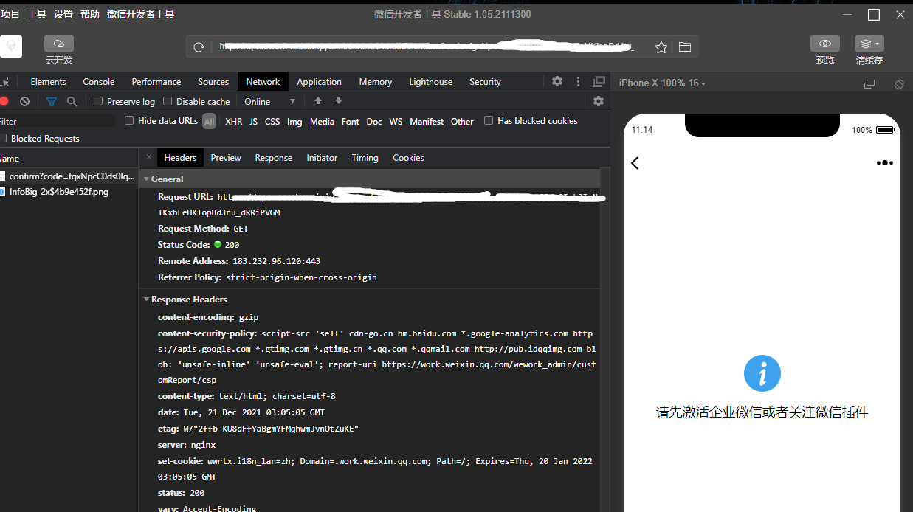This screenshot has height=512, width=913.
Task: Filter requests by Img
Action: pos(294,122)
